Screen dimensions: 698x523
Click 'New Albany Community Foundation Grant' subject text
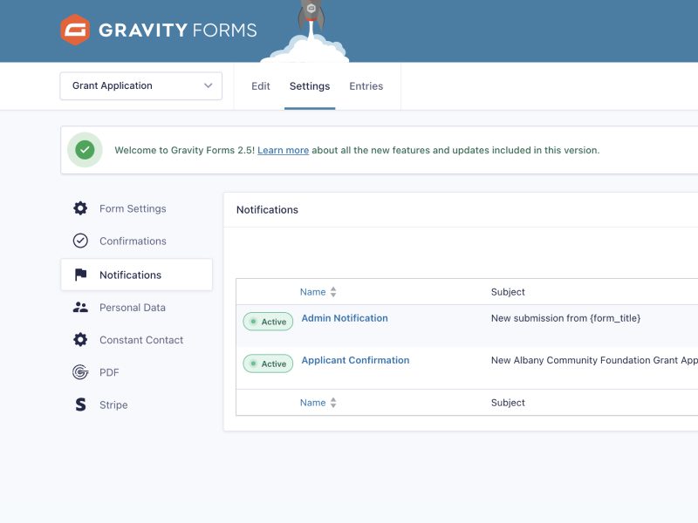[x=585, y=360]
